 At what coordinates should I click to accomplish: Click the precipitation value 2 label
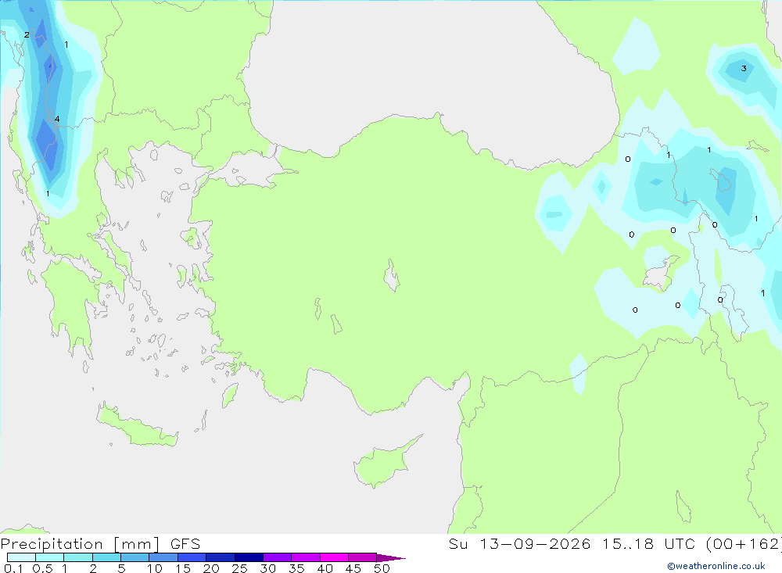[27, 35]
